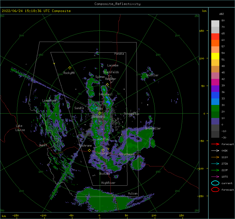Select the magenta 18TS arrow icon
Image resolution: width=235 pixels, height=219 pixels.
[x=215, y=177]
